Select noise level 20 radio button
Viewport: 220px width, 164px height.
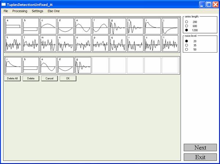187,41
